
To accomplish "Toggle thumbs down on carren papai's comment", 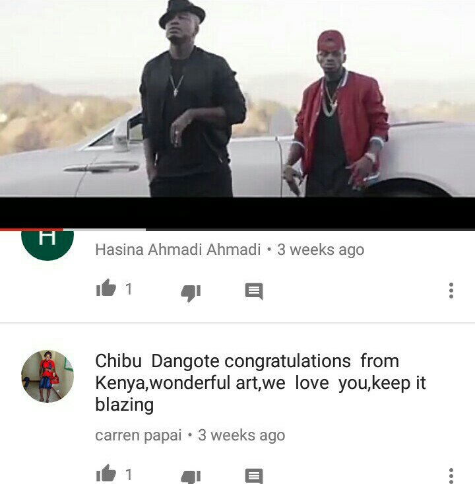I will tap(191, 477).
